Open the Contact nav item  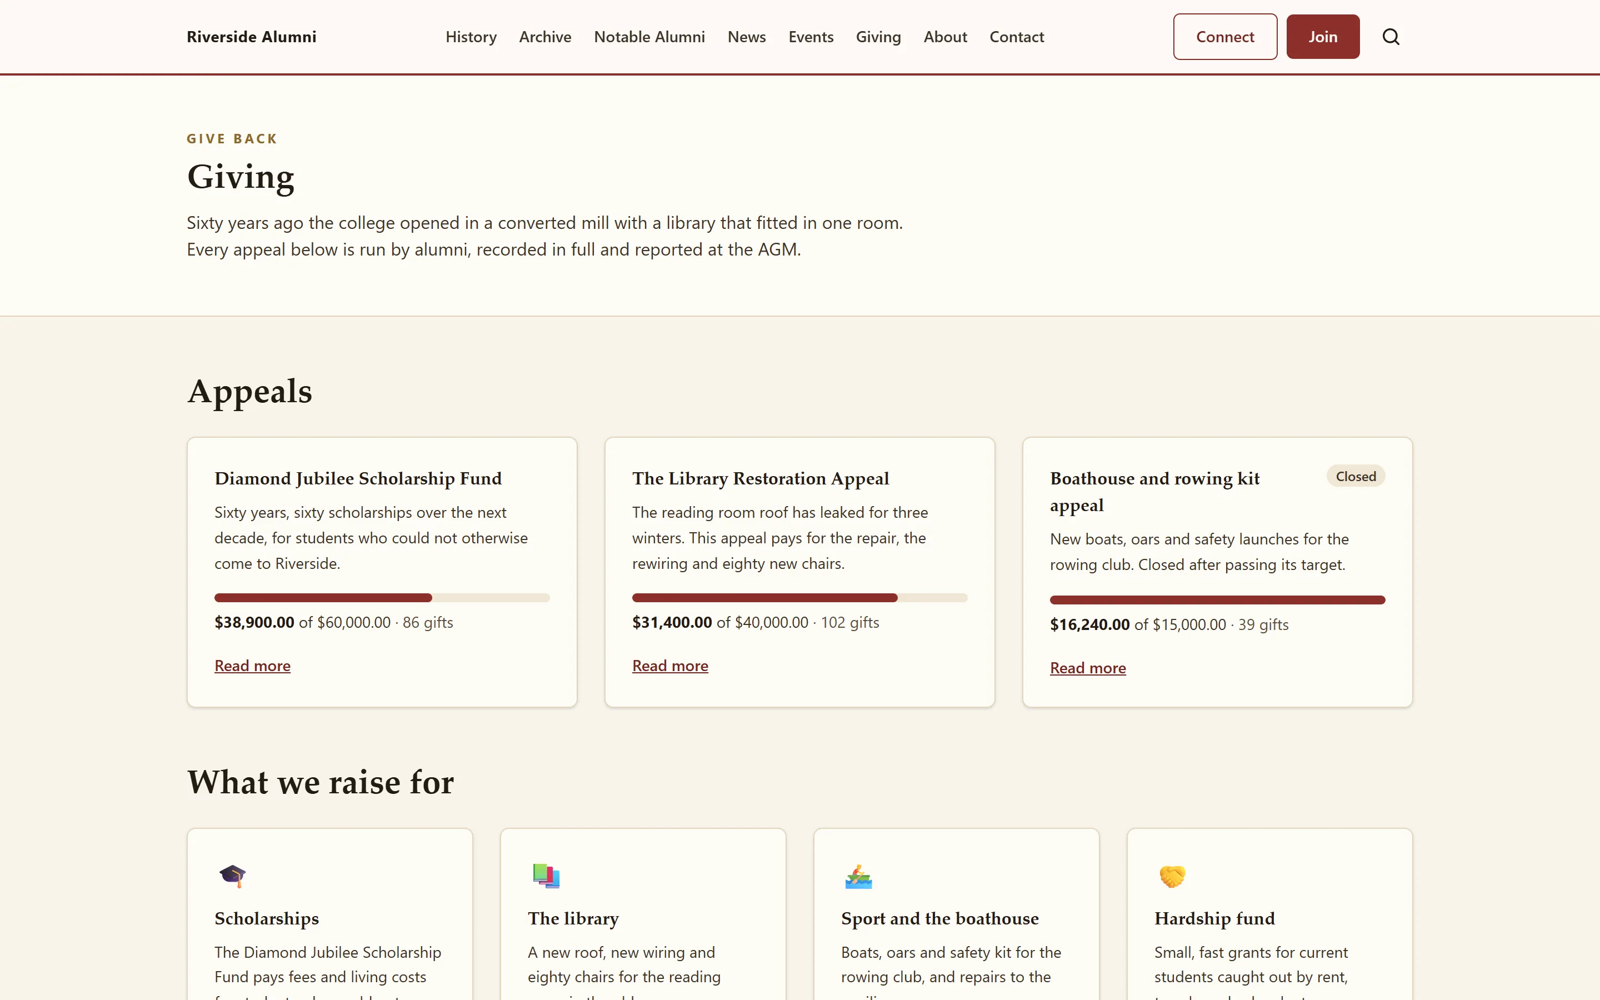pyautogui.click(x=1016, y=37)
